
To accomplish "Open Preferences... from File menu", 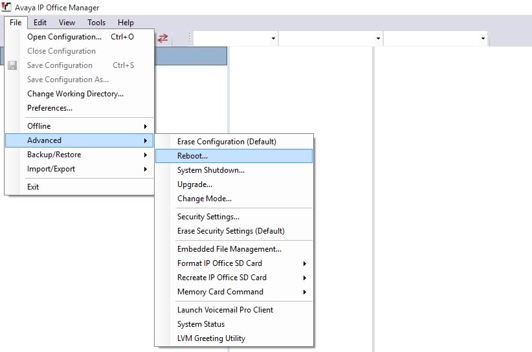I will (80, 108).
